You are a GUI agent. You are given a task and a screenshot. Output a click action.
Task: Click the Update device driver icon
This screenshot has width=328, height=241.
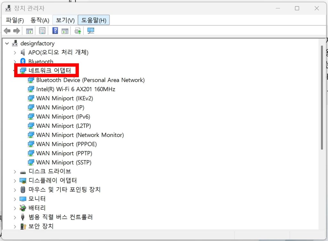(x=78, y=31)
